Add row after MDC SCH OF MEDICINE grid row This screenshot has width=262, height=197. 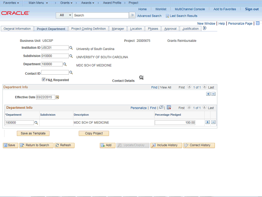coord(208,122)
